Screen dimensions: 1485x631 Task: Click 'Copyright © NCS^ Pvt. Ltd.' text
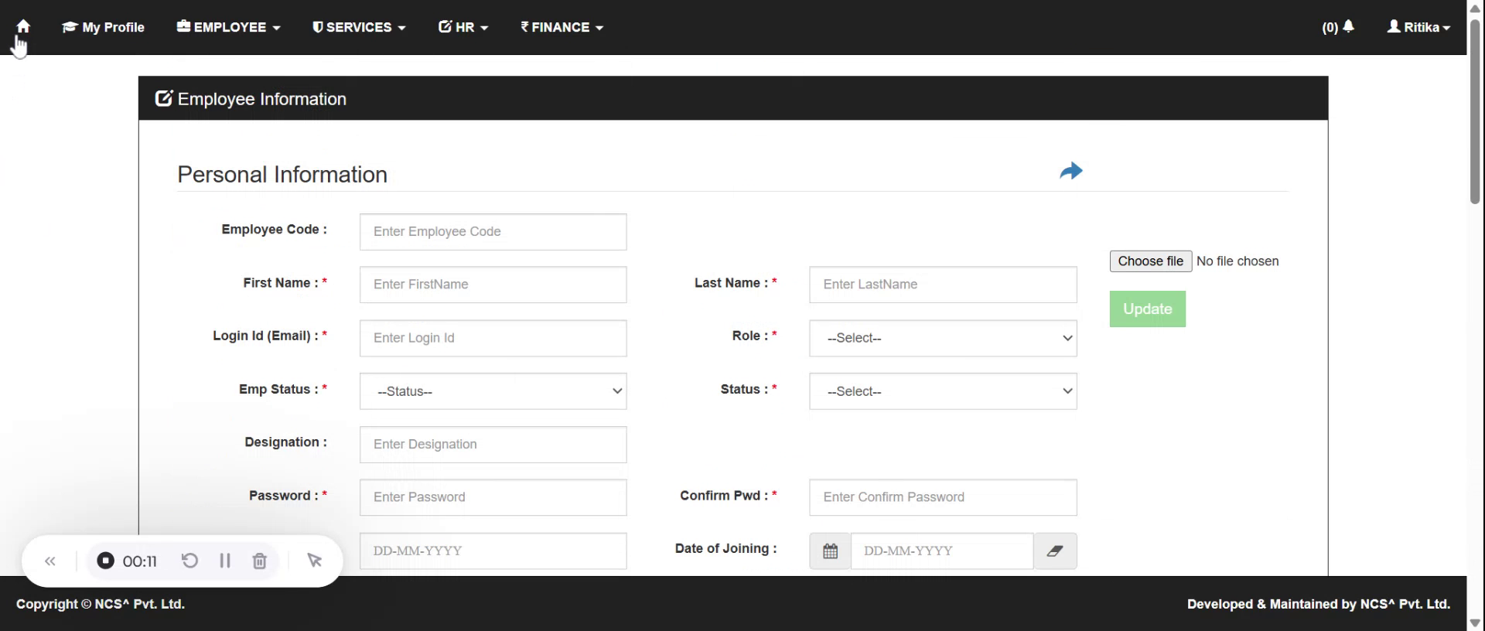[101, 604]
